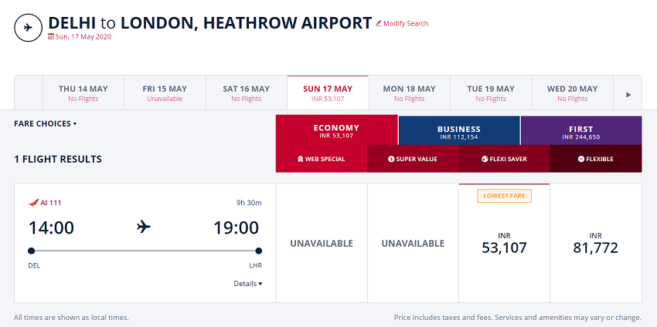The width and height of the screenshot is (657, 327).
Task: Expand flight Details for AI 111
Action: 248,284
